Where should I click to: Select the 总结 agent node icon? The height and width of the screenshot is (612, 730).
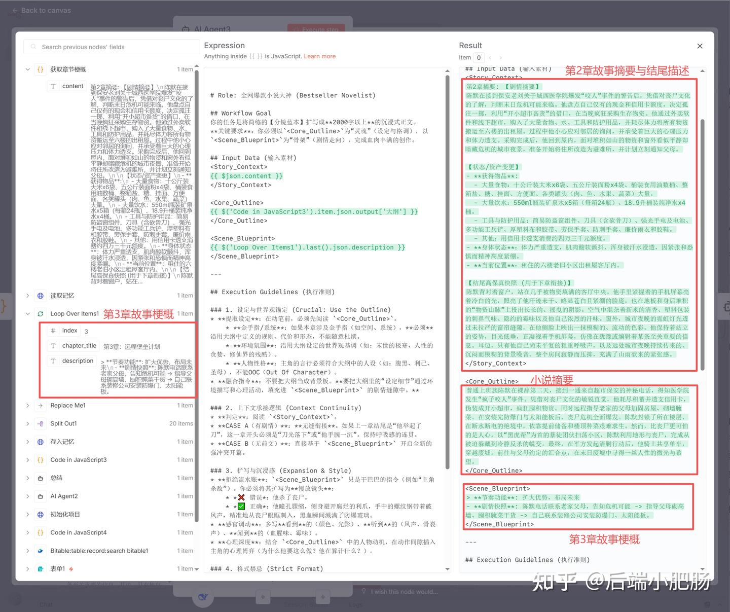pyautogui.click(x=41, y=478)
